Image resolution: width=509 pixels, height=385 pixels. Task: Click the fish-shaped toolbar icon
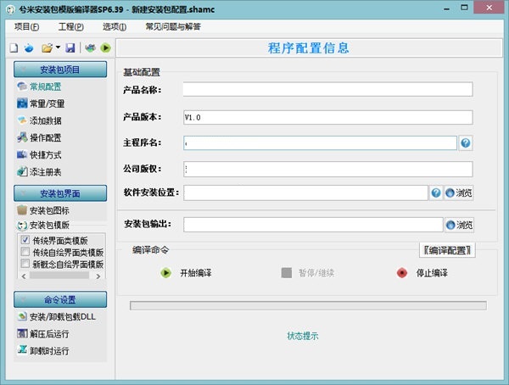tap(90, 48)
